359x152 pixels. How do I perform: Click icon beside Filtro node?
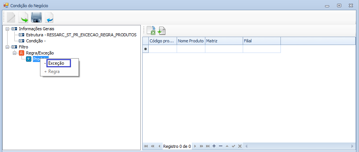pos(14,47)
